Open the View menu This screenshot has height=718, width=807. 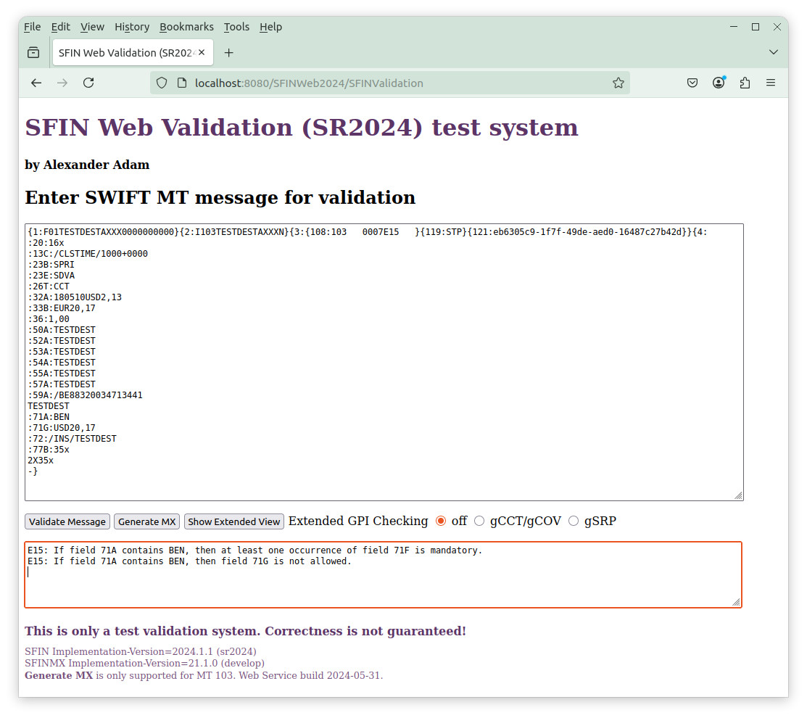[x=93, y=27]
